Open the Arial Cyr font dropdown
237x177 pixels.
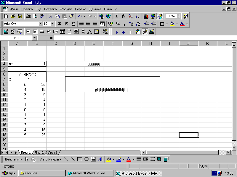[x=40, y=24]
